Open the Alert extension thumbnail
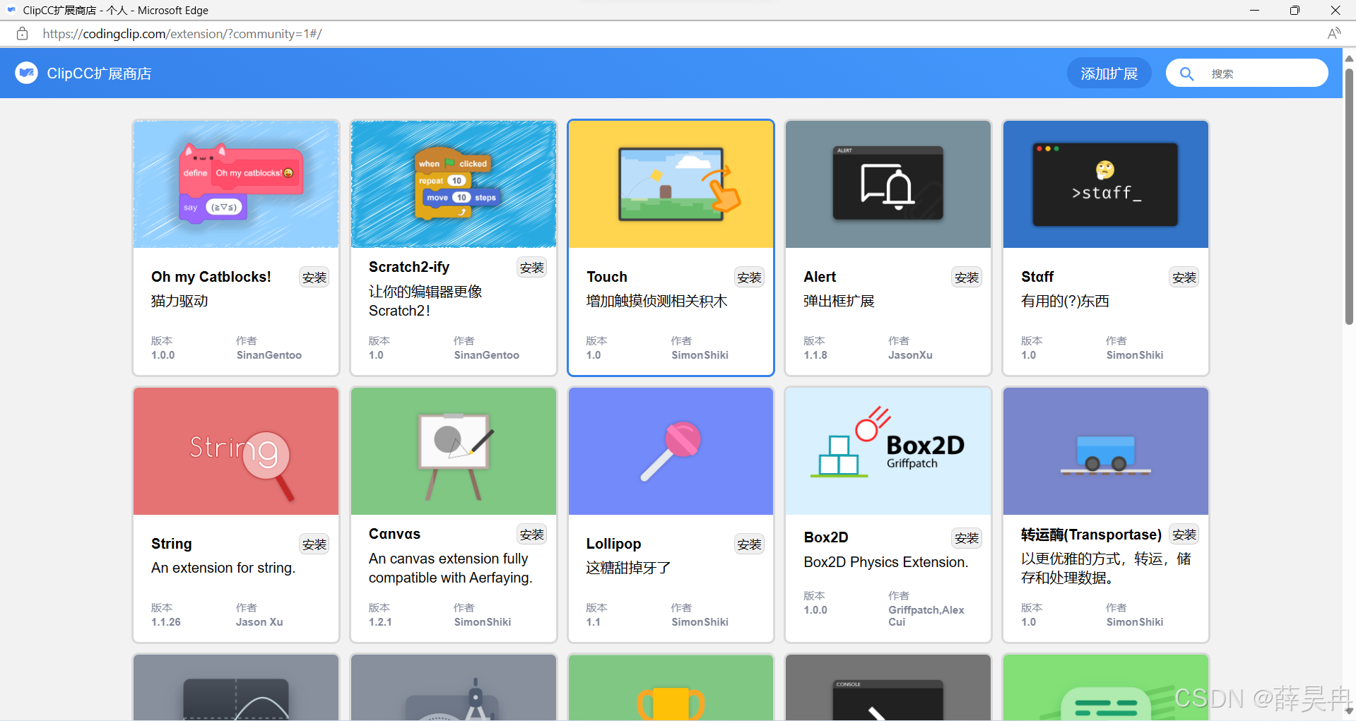Image resolution: width=1356 pixels, height=721 pixels. click(888, 184)
